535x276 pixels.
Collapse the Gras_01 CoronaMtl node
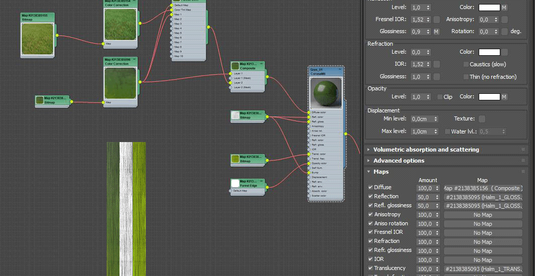tap(340, 70)
